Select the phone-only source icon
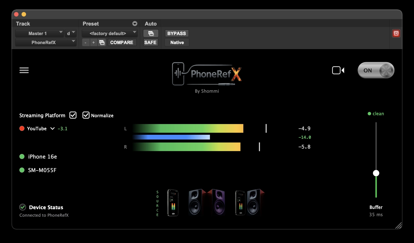Viewport: 414px width, 243px height. (173, 203)
